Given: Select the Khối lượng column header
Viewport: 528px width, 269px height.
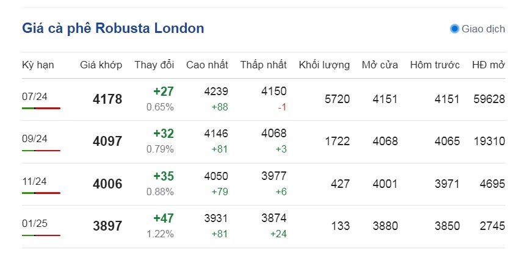Looking at the screenshot, I should (324, 65).
